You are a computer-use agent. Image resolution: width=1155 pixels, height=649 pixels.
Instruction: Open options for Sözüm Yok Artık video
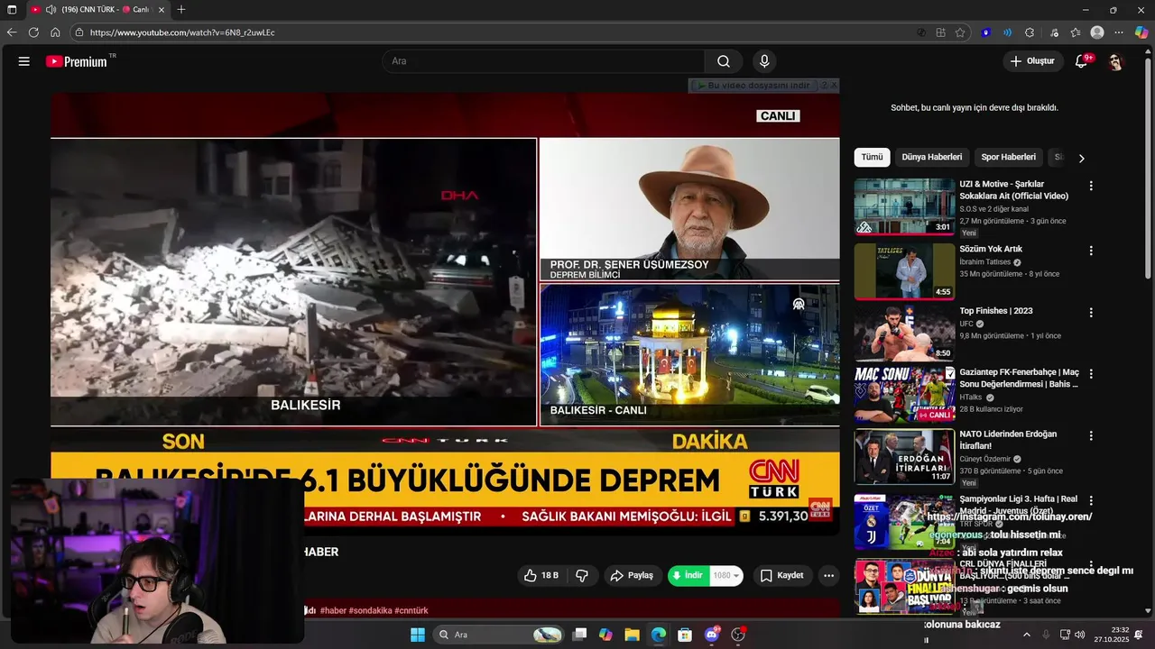click(1091, 251)
